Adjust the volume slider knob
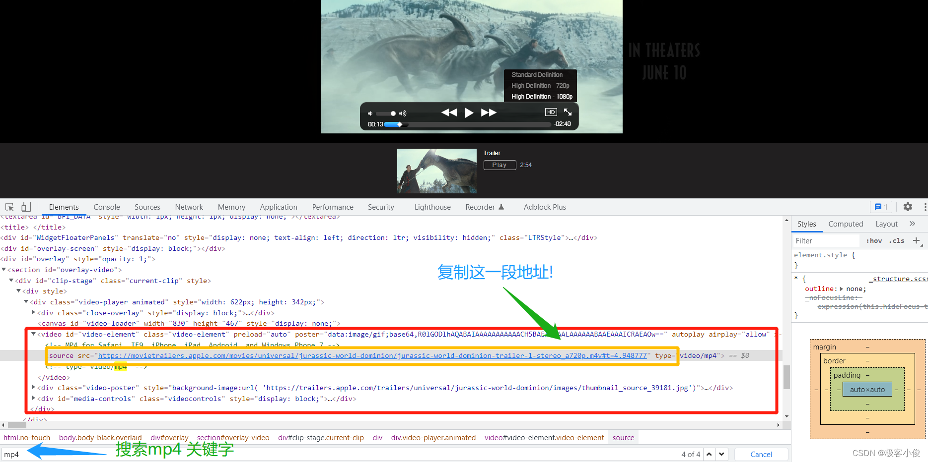This screenshot has height=462, width=928. point(393,114)
